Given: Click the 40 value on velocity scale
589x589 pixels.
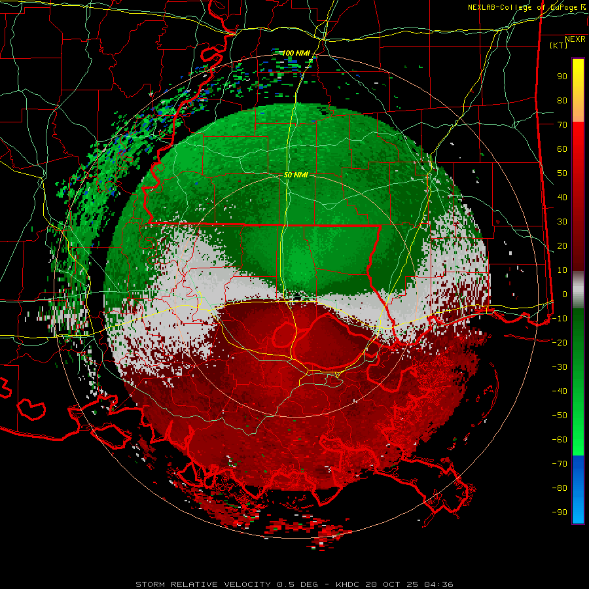Looking at the screenshot, I should [562, 198].
